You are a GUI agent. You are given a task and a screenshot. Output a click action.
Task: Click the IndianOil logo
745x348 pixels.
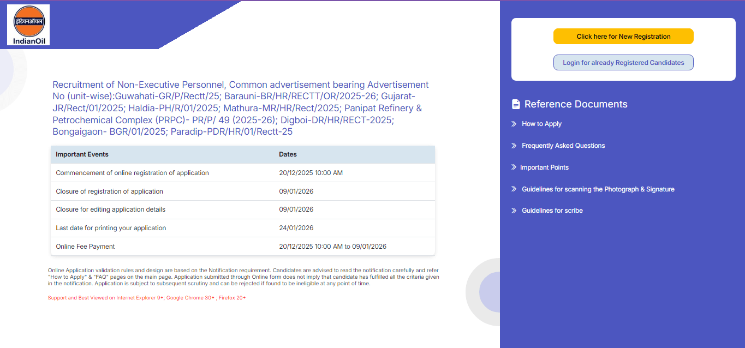[28, 25]
